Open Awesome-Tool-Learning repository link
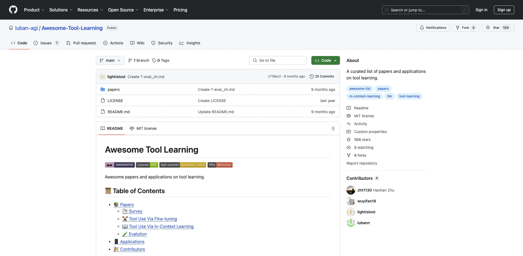 pos(72,28)
